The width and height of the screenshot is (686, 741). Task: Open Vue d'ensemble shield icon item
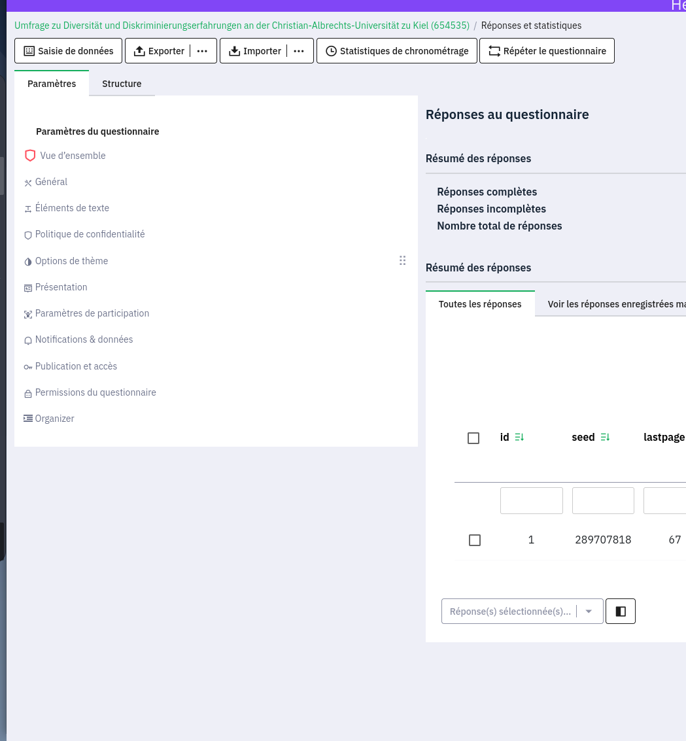(30, 156)
